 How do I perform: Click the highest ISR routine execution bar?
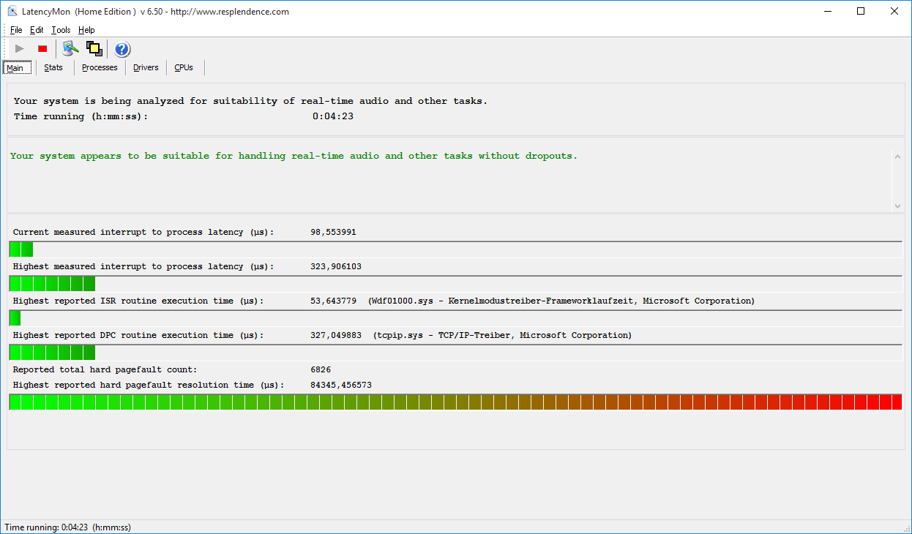coord(455,318)
